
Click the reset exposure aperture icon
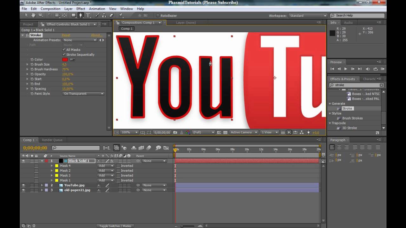(x=308, y=132)
